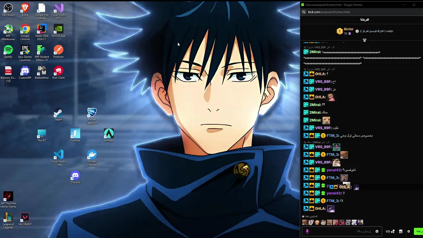This screenshot has width=423, height=238.
Task: Click the FTM_3 username on the 'لا' message
Action: (332, 201)
